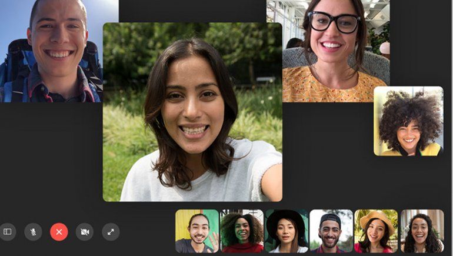The height and width of the screenshot is (256, 453).
Task: Pick thumbnail of woman in straw hat
Action: coord(376,231)
